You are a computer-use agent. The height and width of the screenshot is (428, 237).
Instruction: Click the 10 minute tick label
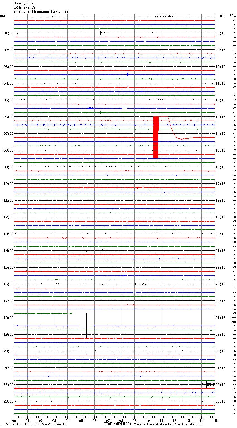pos(148,420)
